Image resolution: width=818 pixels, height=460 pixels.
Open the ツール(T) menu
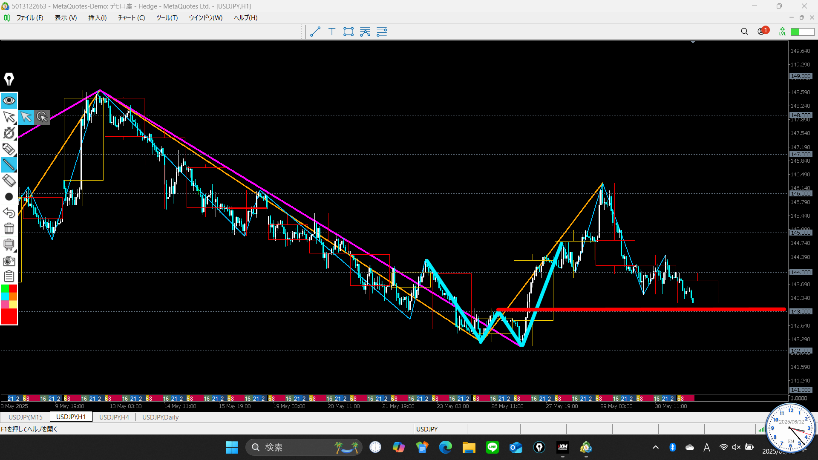(x=167, y=17)
